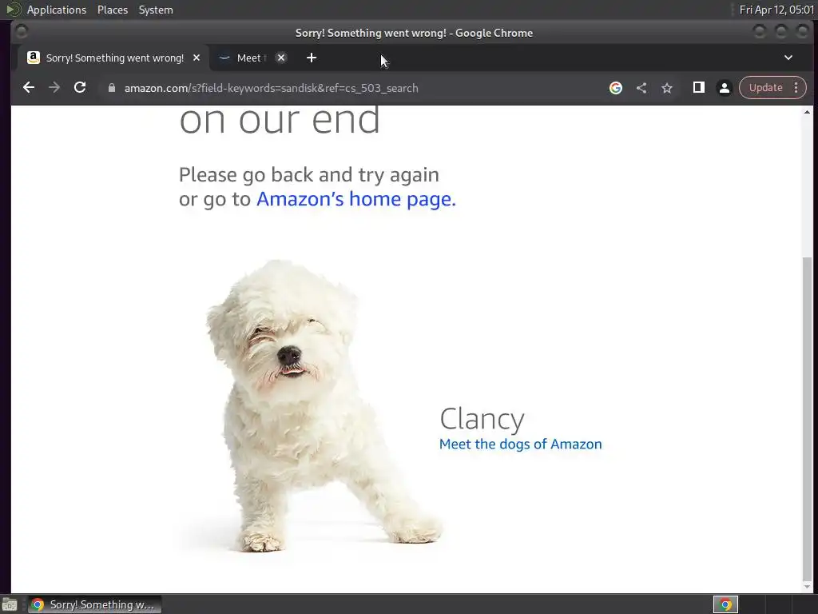Reload the Amazon error page

[80, 88]
